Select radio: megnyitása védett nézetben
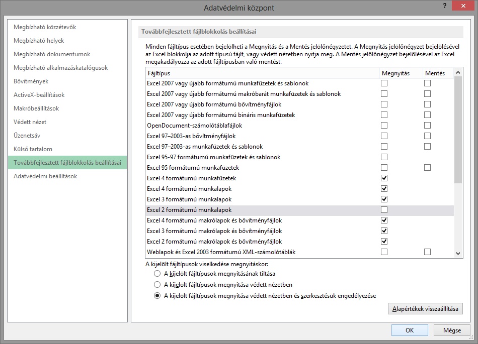The width and height of the screenshot is (478, 344). tap(157, 285)
